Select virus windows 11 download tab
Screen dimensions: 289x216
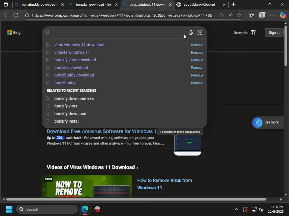click(148, 4)
